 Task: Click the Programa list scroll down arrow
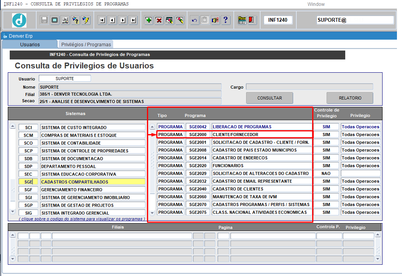[x=152, y=213]
